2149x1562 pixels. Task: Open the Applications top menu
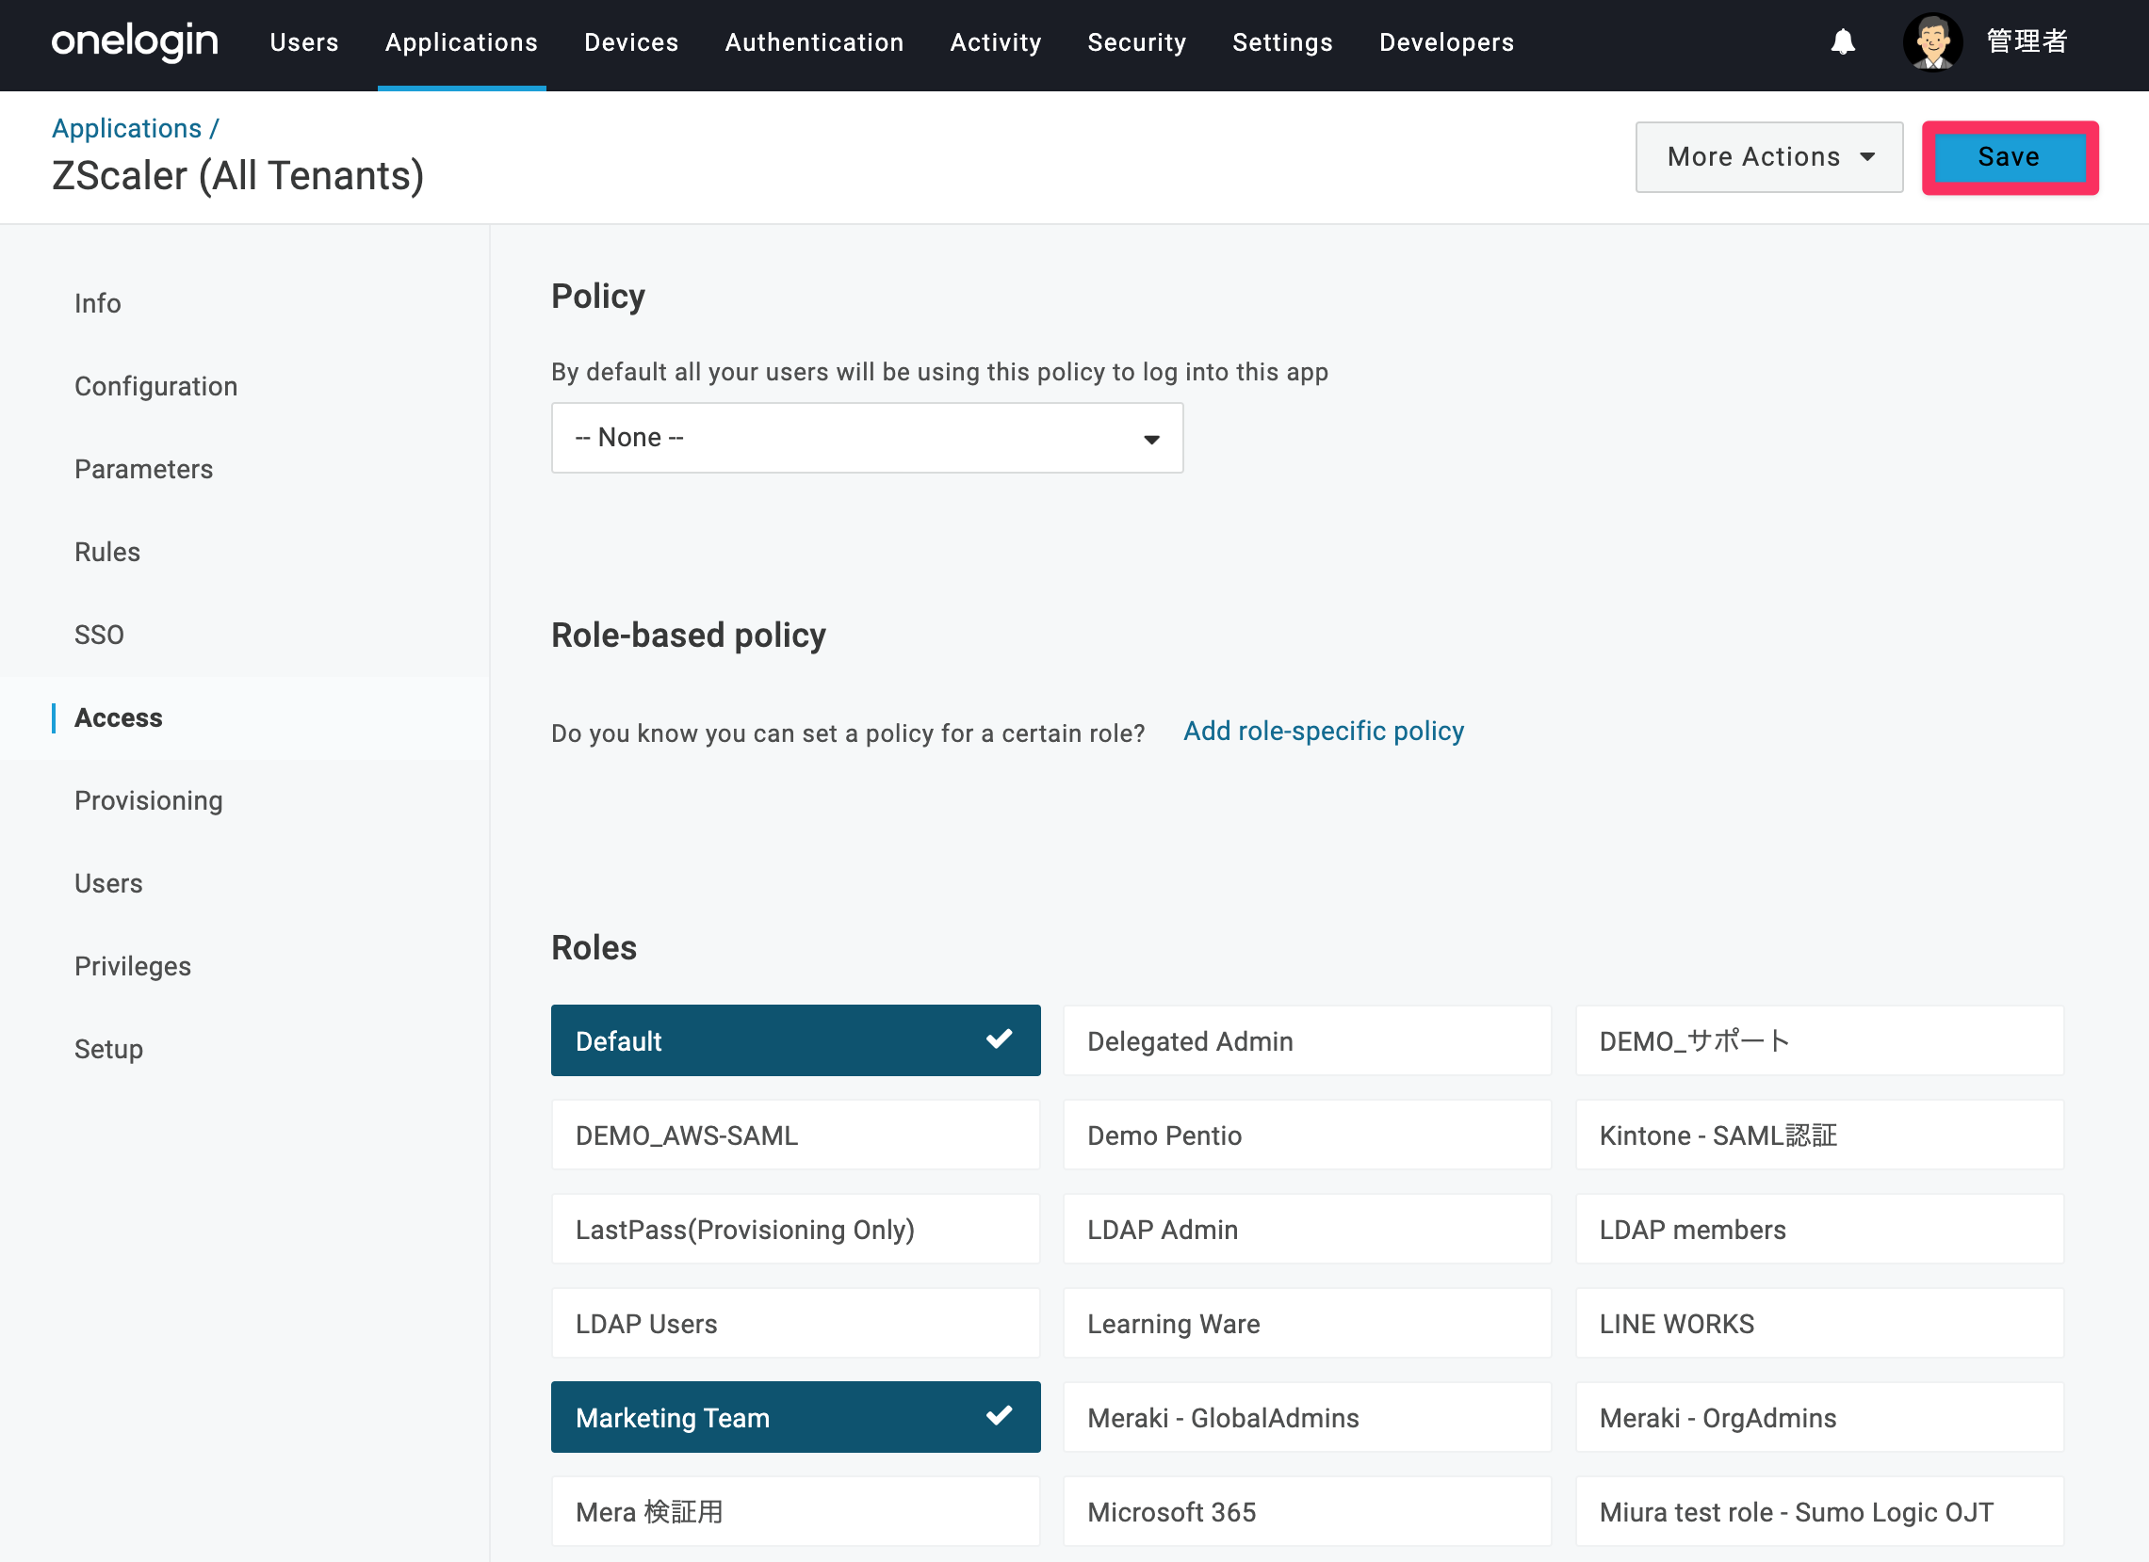(462, 42)
